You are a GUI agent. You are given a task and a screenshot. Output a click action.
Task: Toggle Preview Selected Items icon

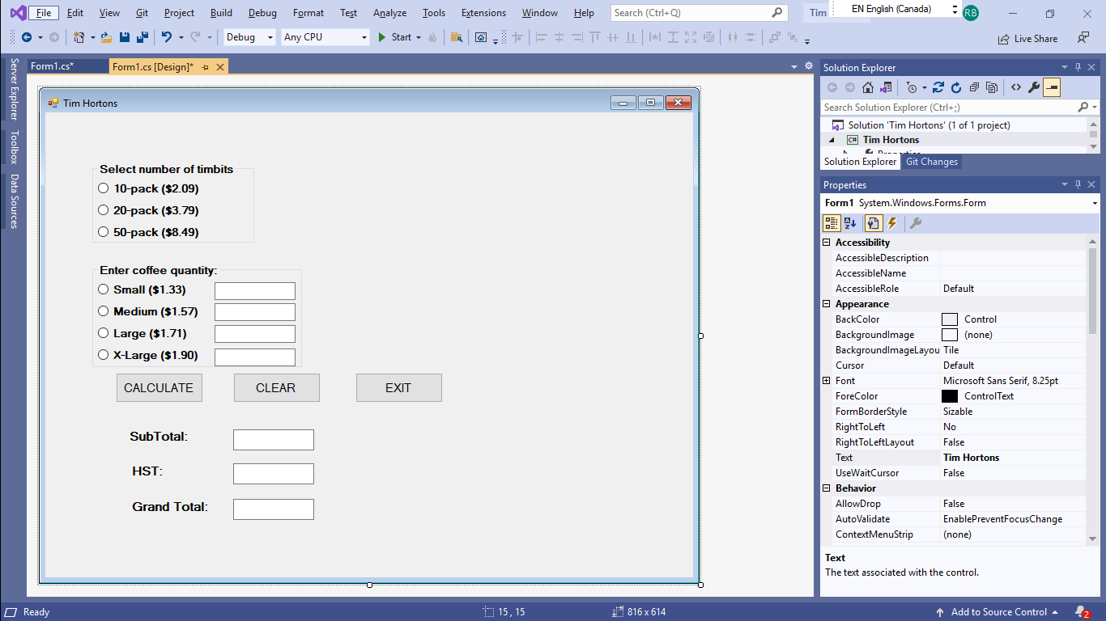pyautogui.click(x=1052, y=87)
